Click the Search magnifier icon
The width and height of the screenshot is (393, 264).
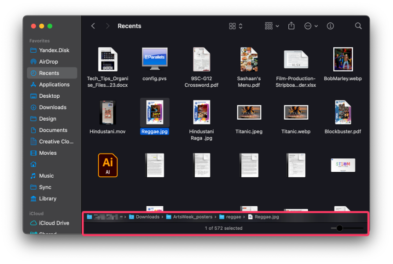358,26
